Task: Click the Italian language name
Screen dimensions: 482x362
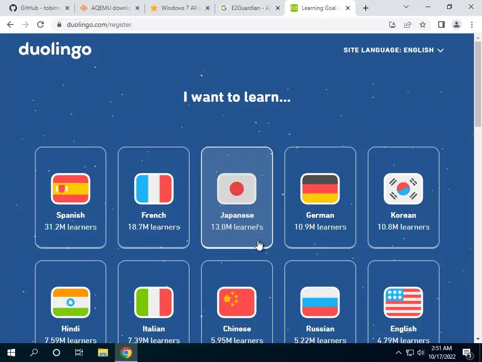Action: (x=154, y=329)
